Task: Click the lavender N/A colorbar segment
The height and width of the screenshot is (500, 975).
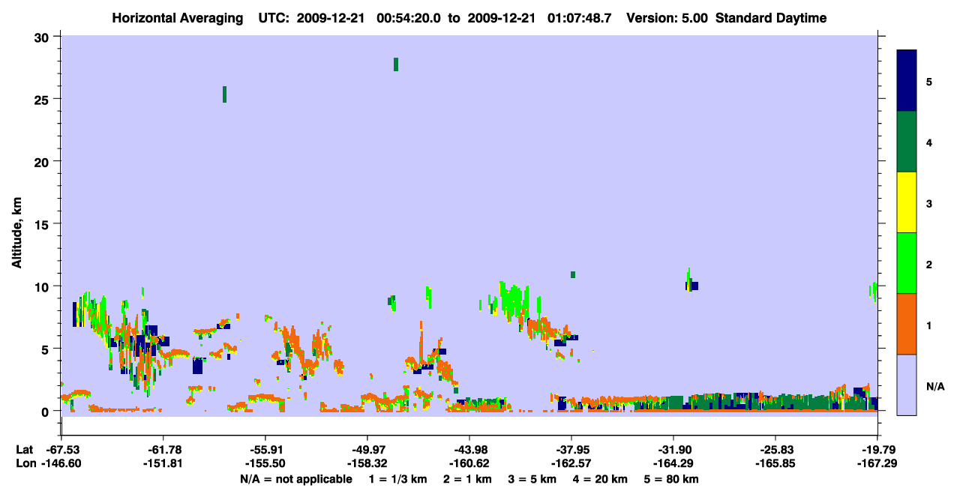Action: click(907, 385)
